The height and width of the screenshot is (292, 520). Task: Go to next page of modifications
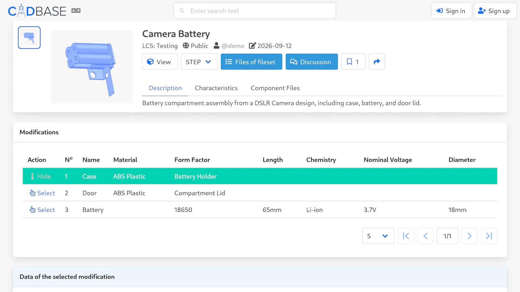(x=469, y=236)
